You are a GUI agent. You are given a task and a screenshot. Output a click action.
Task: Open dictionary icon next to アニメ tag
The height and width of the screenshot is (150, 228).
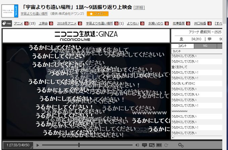26,23
